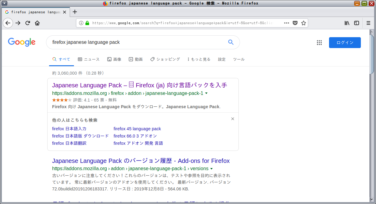Reload the current page
Viewport: 376px width, 204px height.
[28, 23]
